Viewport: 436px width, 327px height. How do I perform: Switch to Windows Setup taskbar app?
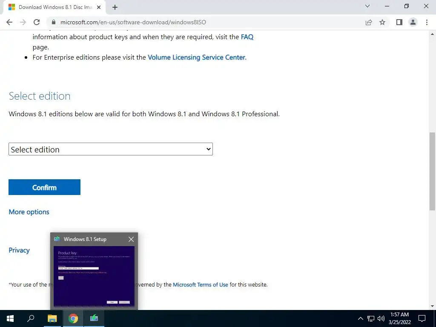pyautogui.click(x=94, y=318)
